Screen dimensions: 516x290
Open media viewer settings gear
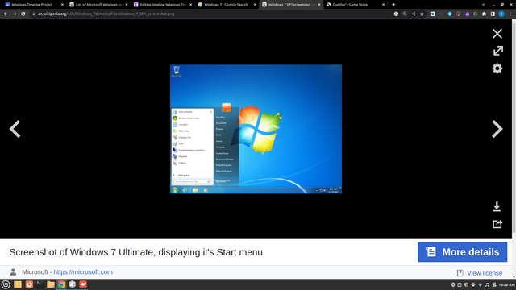[x=497, y=68]
